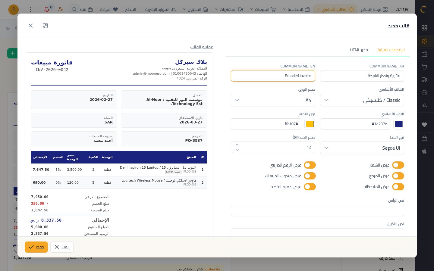Increase font size with stepper up arrow
Viewport: 434px width, 271px height.
pyautogui.click(x=237, y=145)
